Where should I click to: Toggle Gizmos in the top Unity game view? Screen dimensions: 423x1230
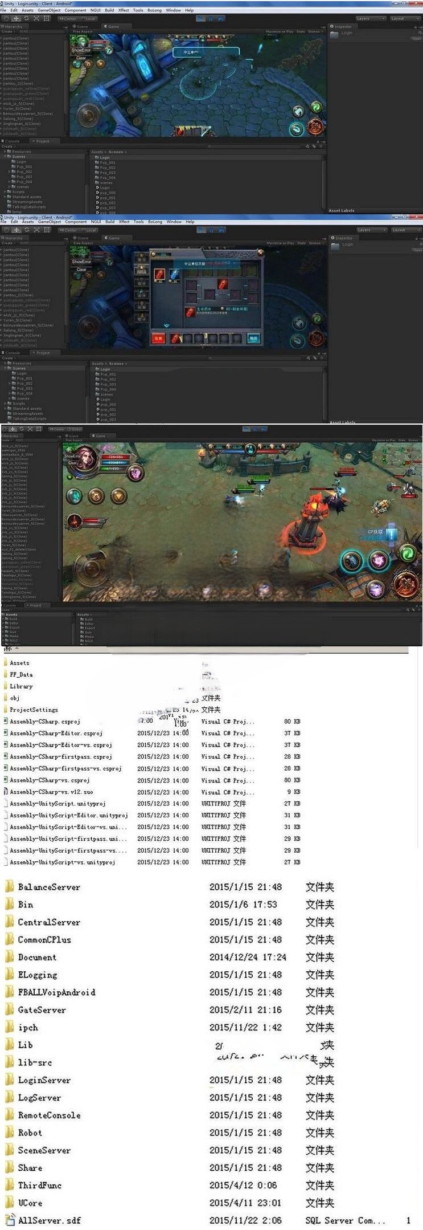(314, 31)
